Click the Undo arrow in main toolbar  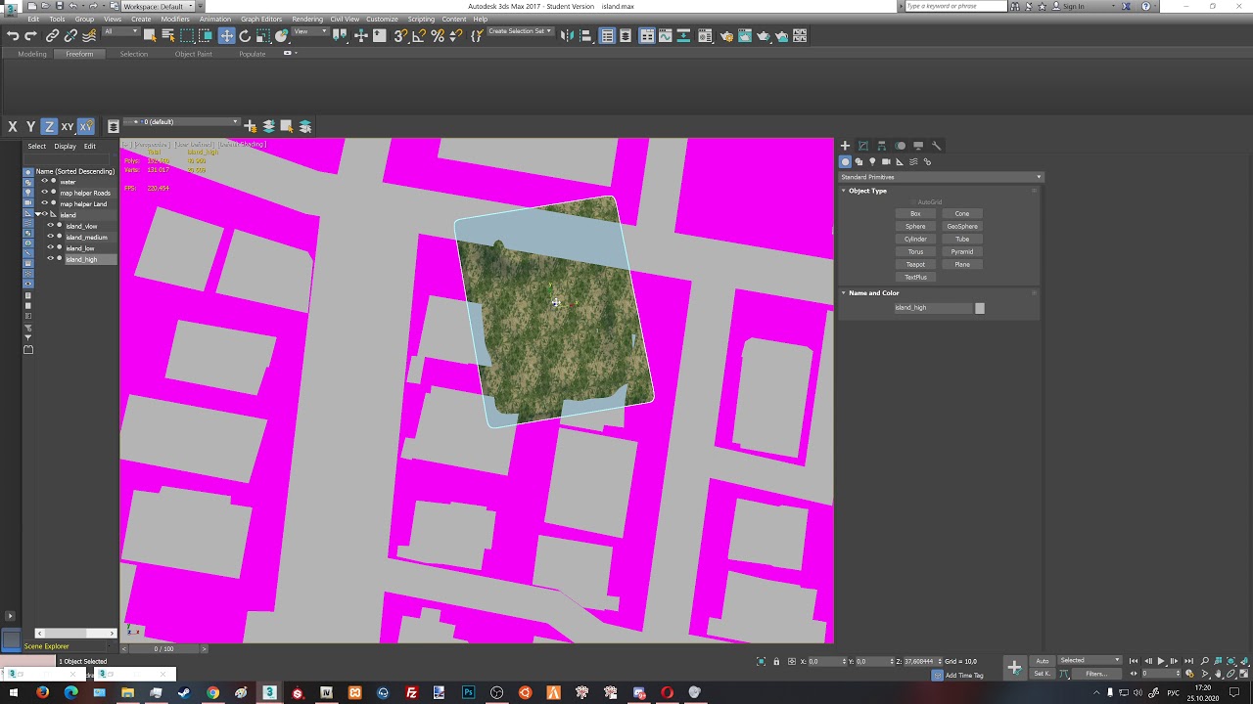13,36
